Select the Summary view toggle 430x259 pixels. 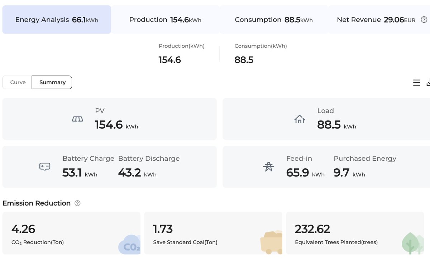(52, 82)
